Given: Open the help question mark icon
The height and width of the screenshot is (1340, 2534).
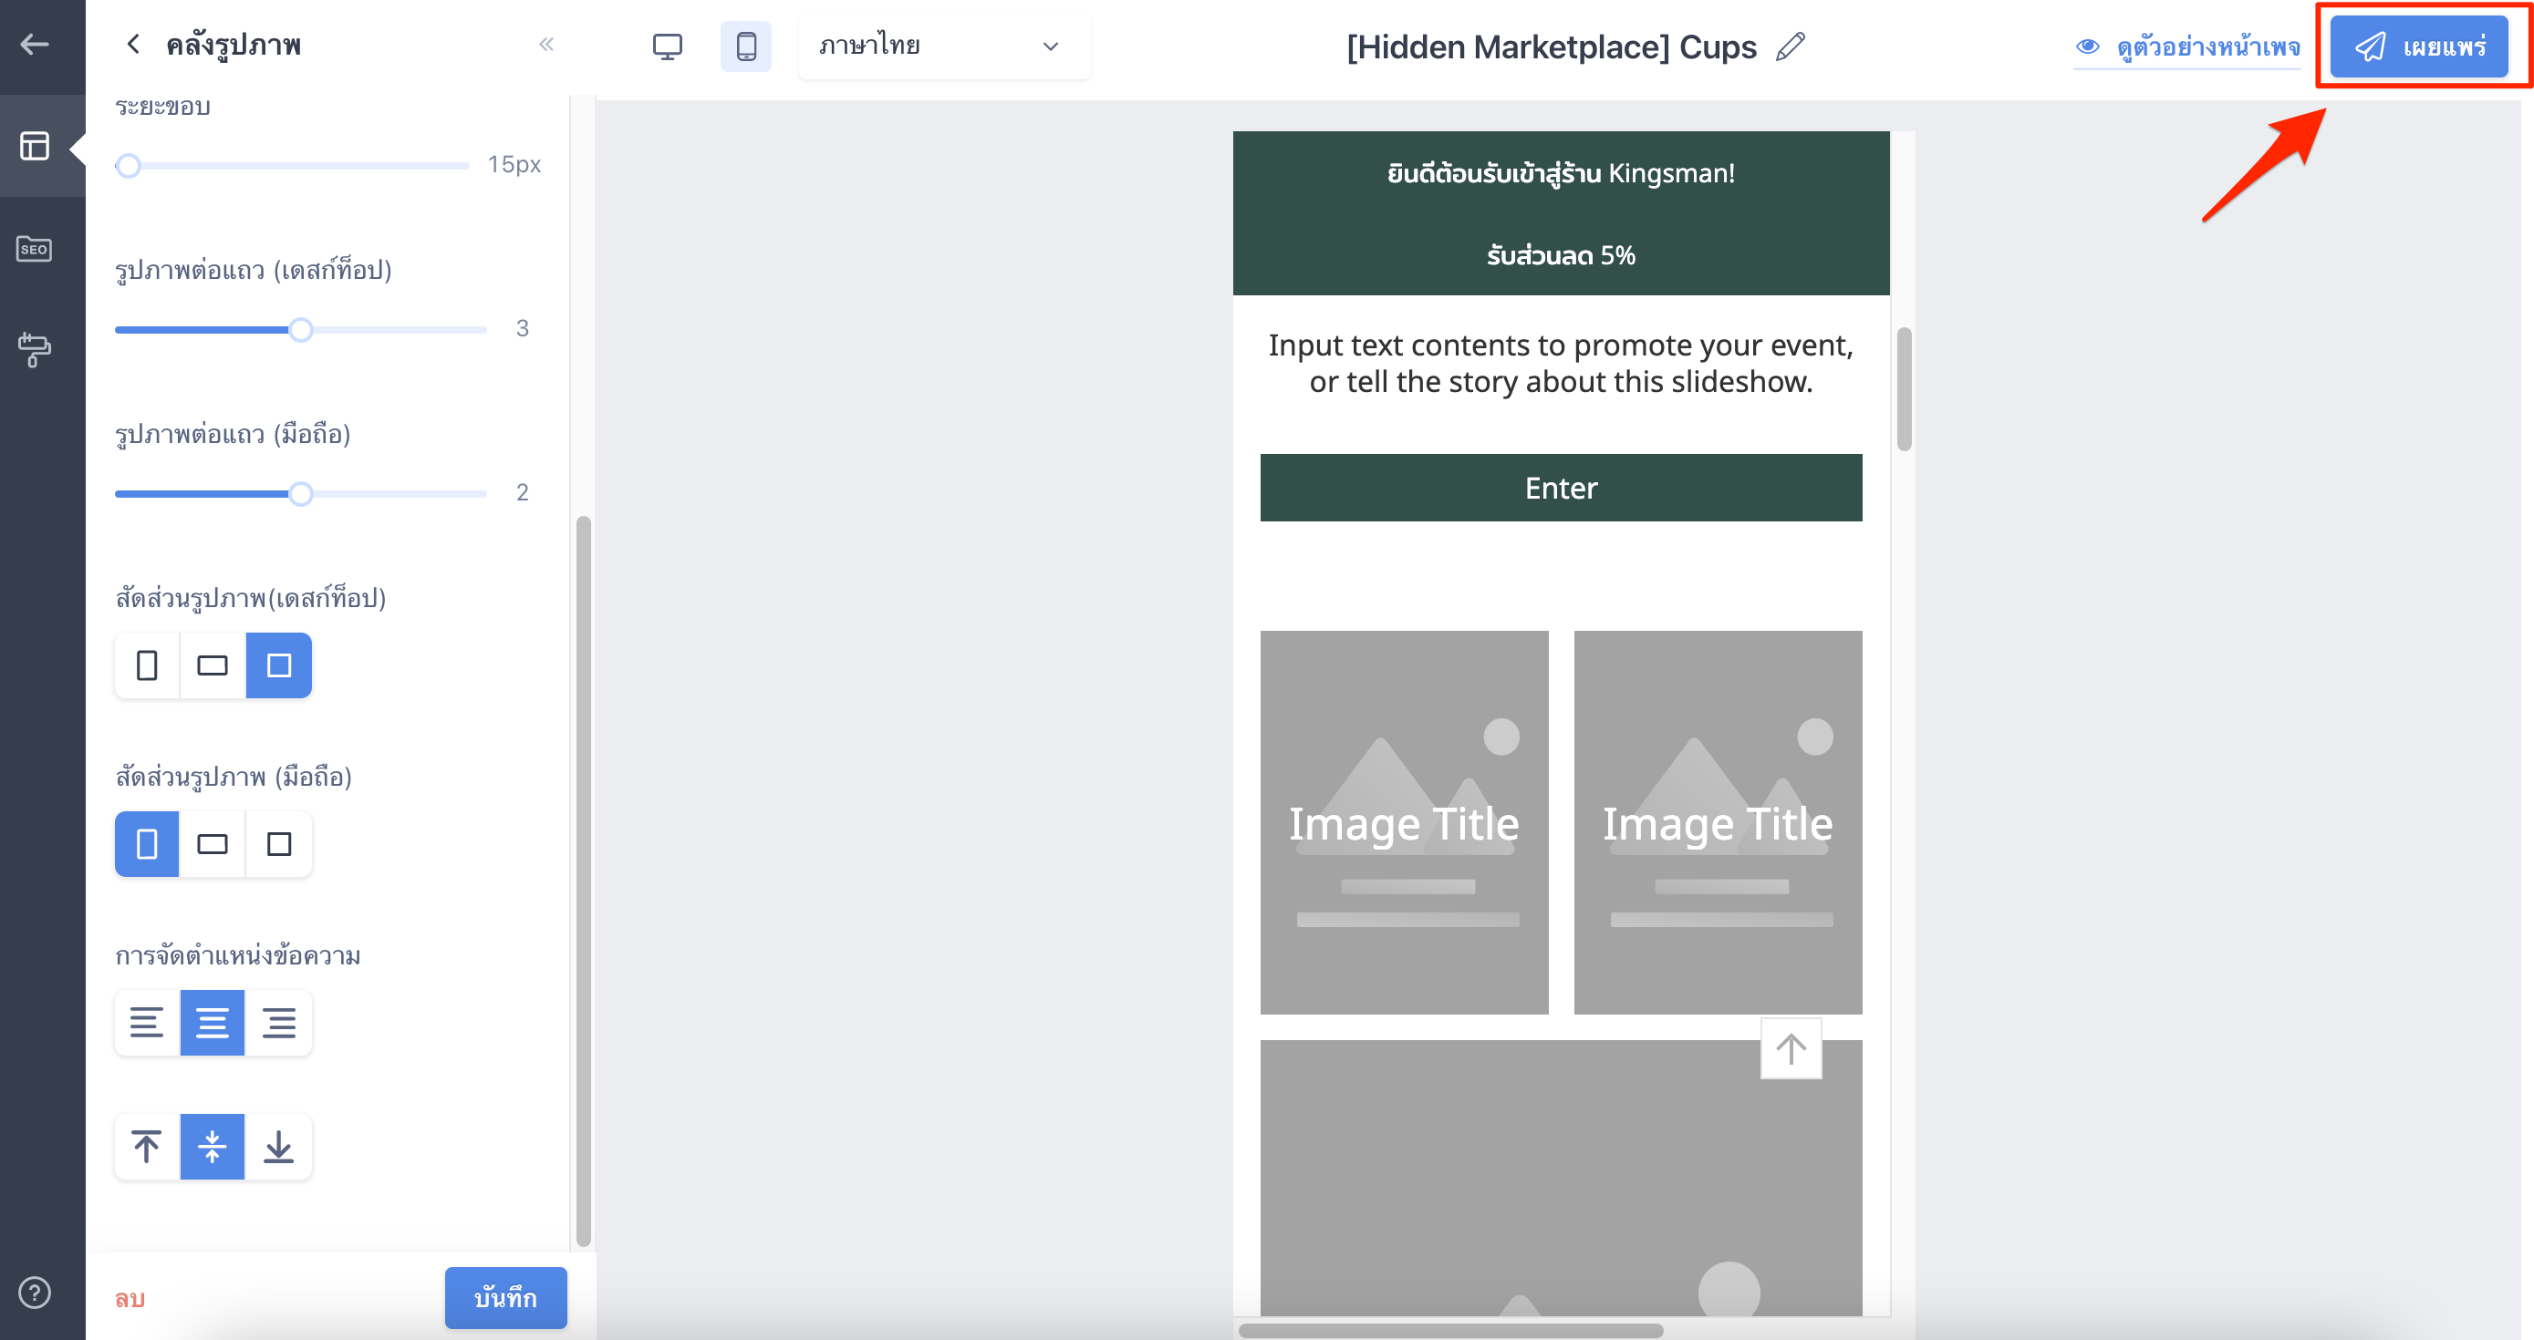Looking at the screenshot, I should click(35, 1293).
